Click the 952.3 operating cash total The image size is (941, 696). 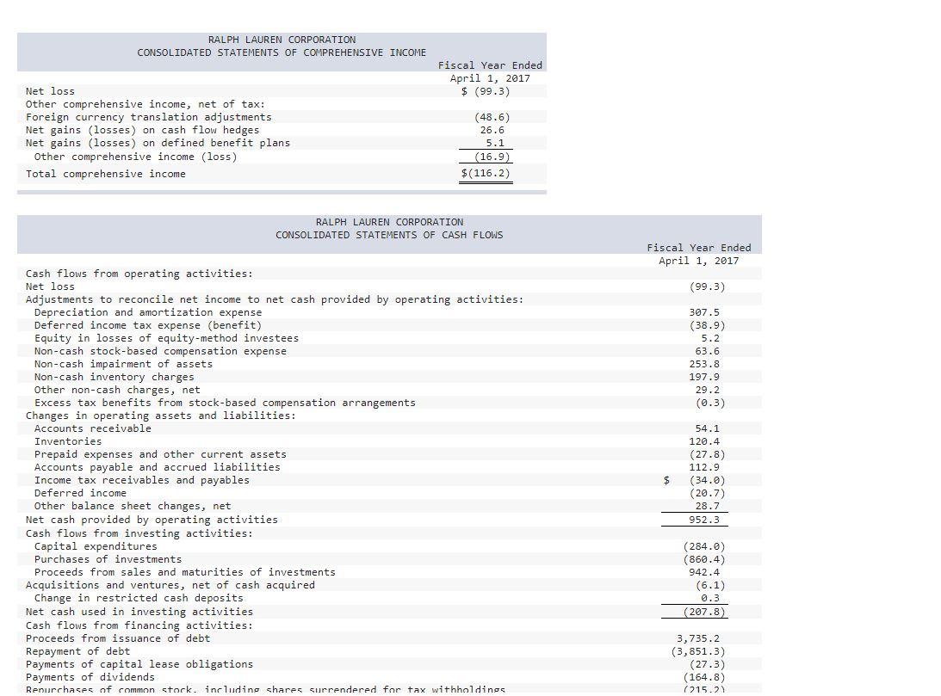tap(704, 520)
